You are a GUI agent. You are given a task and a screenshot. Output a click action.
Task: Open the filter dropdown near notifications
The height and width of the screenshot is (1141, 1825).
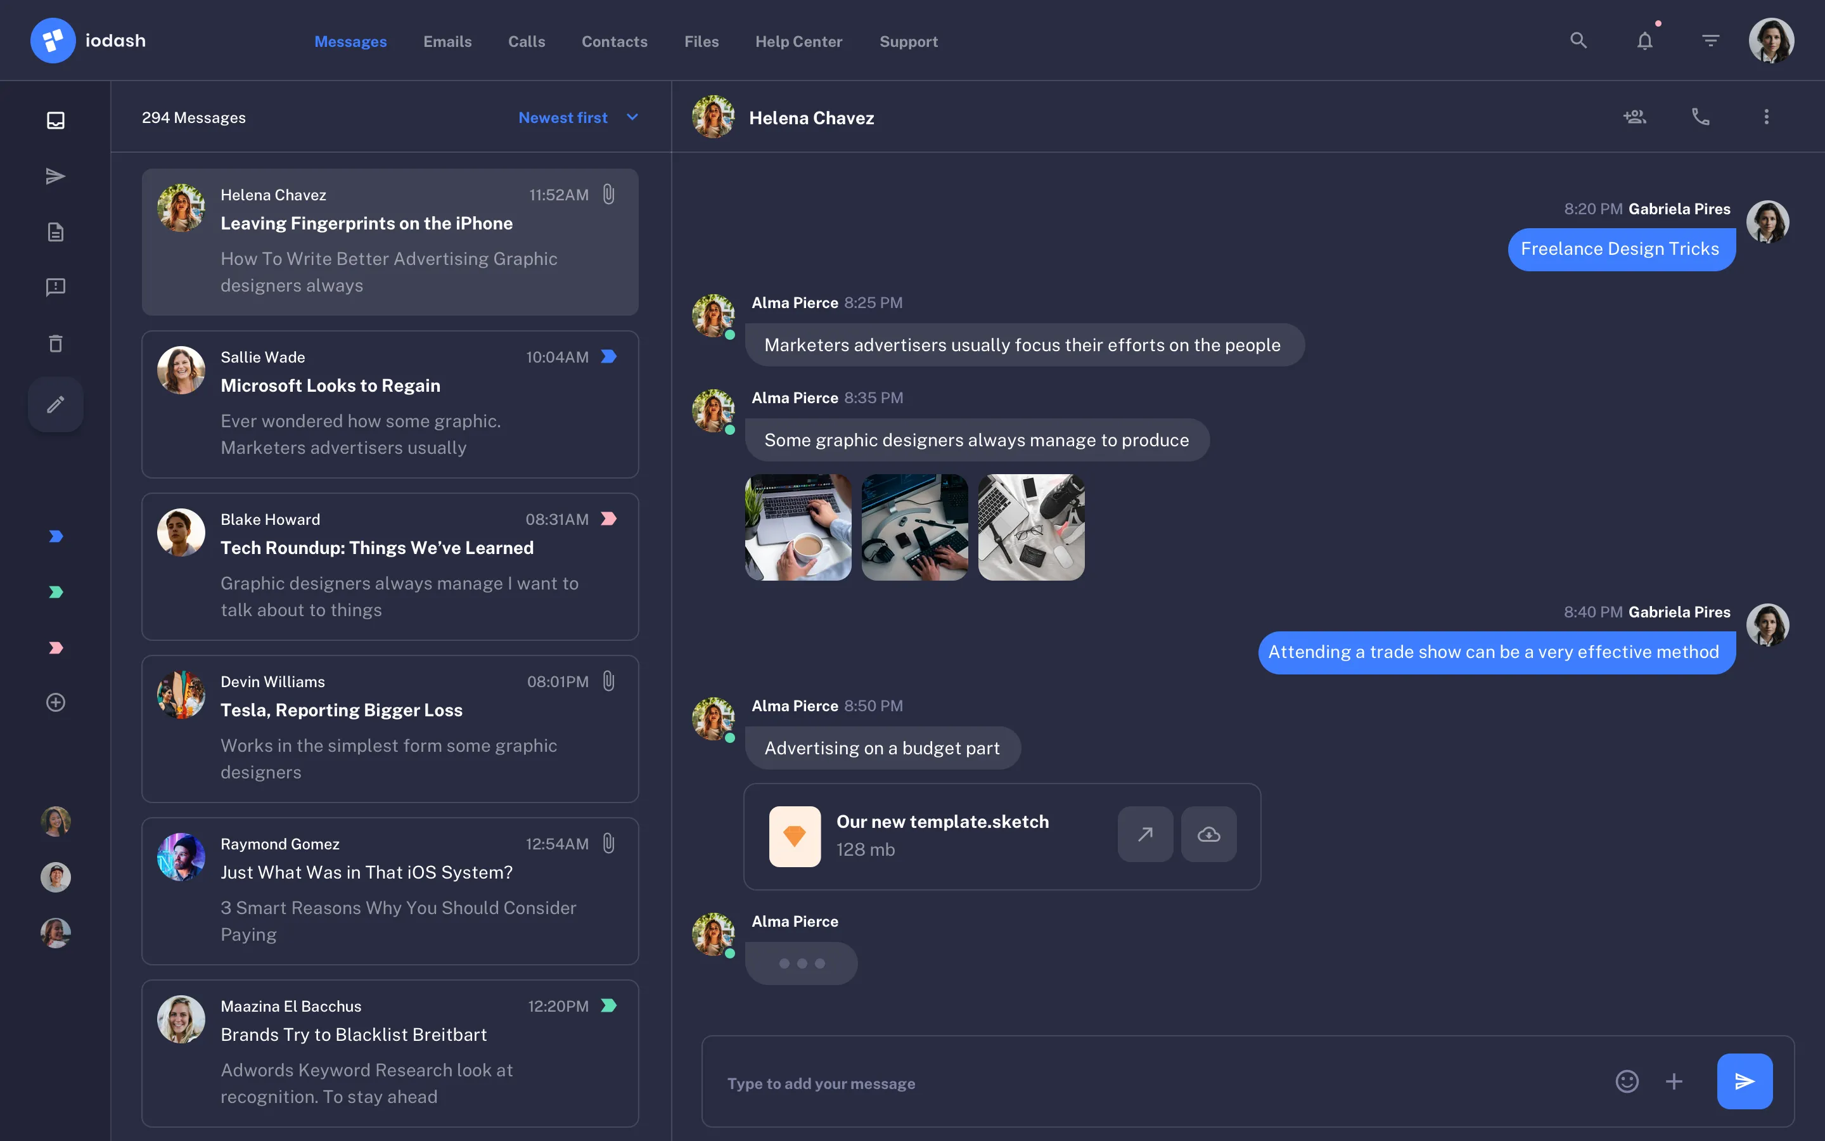(1710, 40)
